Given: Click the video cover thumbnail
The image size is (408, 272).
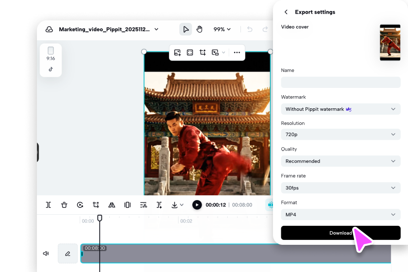Looking at the screenshot, I should coord(390,42).
